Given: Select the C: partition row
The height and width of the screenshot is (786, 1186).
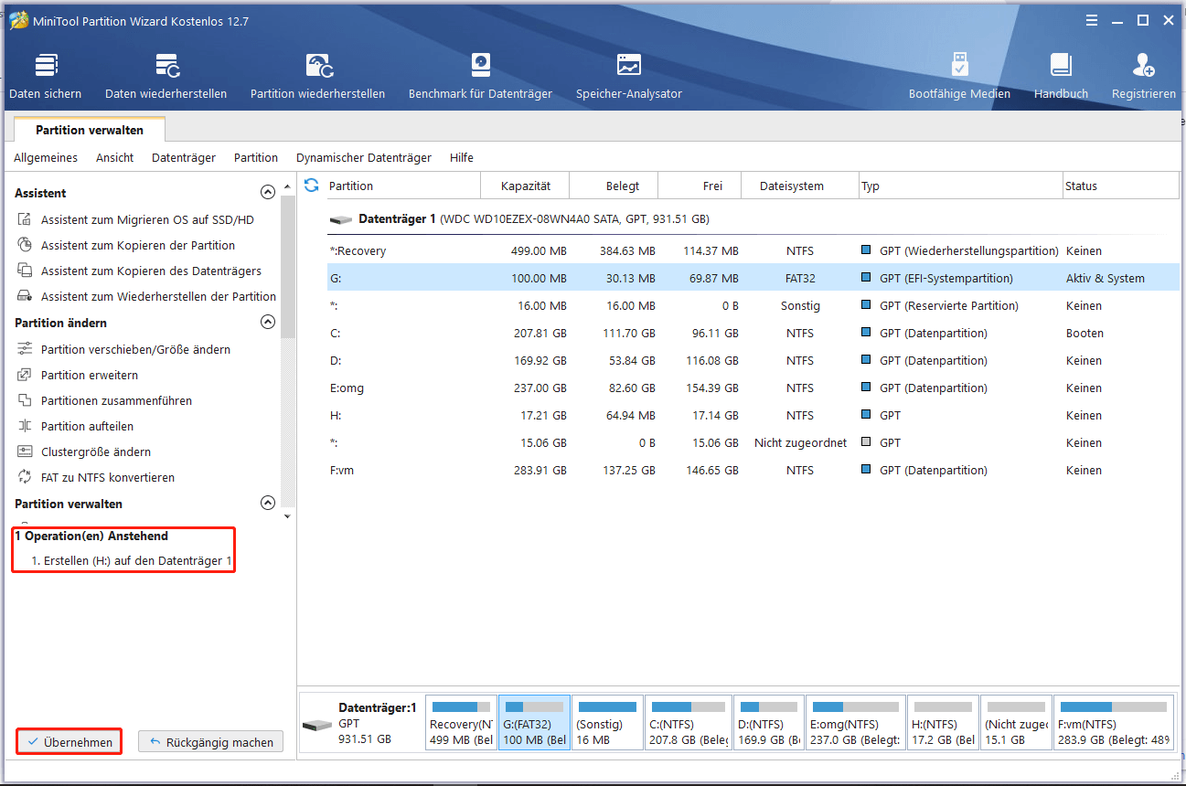Looking at the screenshot, I should 753,334.
